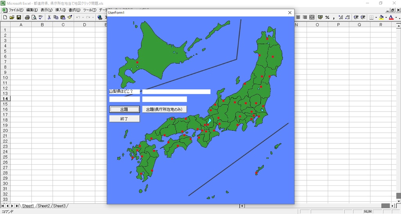401x214 pixels.
Task: Expand the Fill Color dropdown arrow
Action: click(386, 17)
